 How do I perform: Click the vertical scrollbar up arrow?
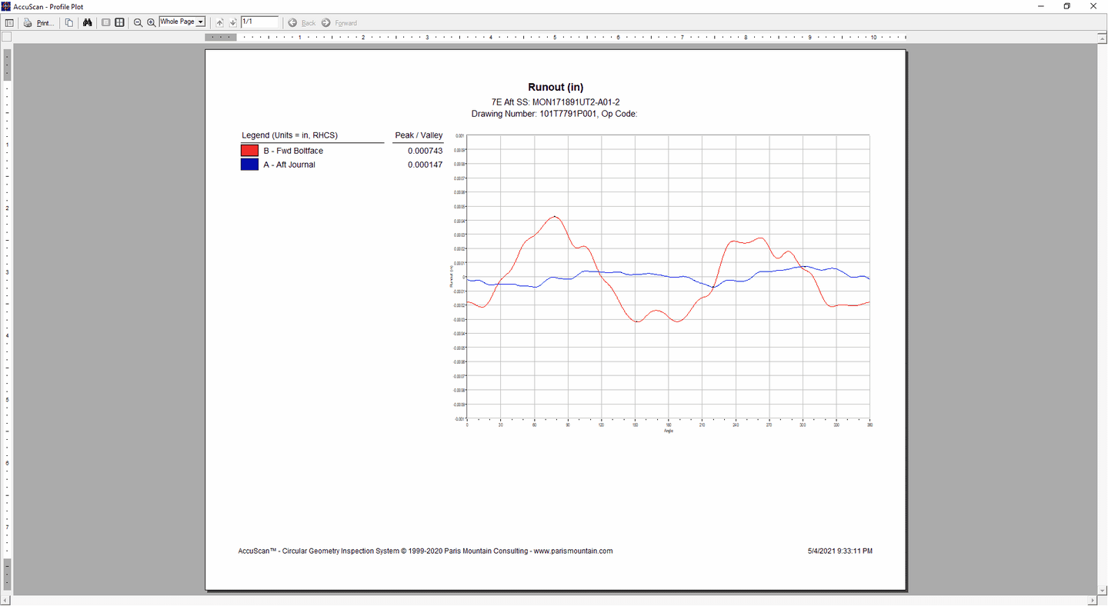point(1102,38)
